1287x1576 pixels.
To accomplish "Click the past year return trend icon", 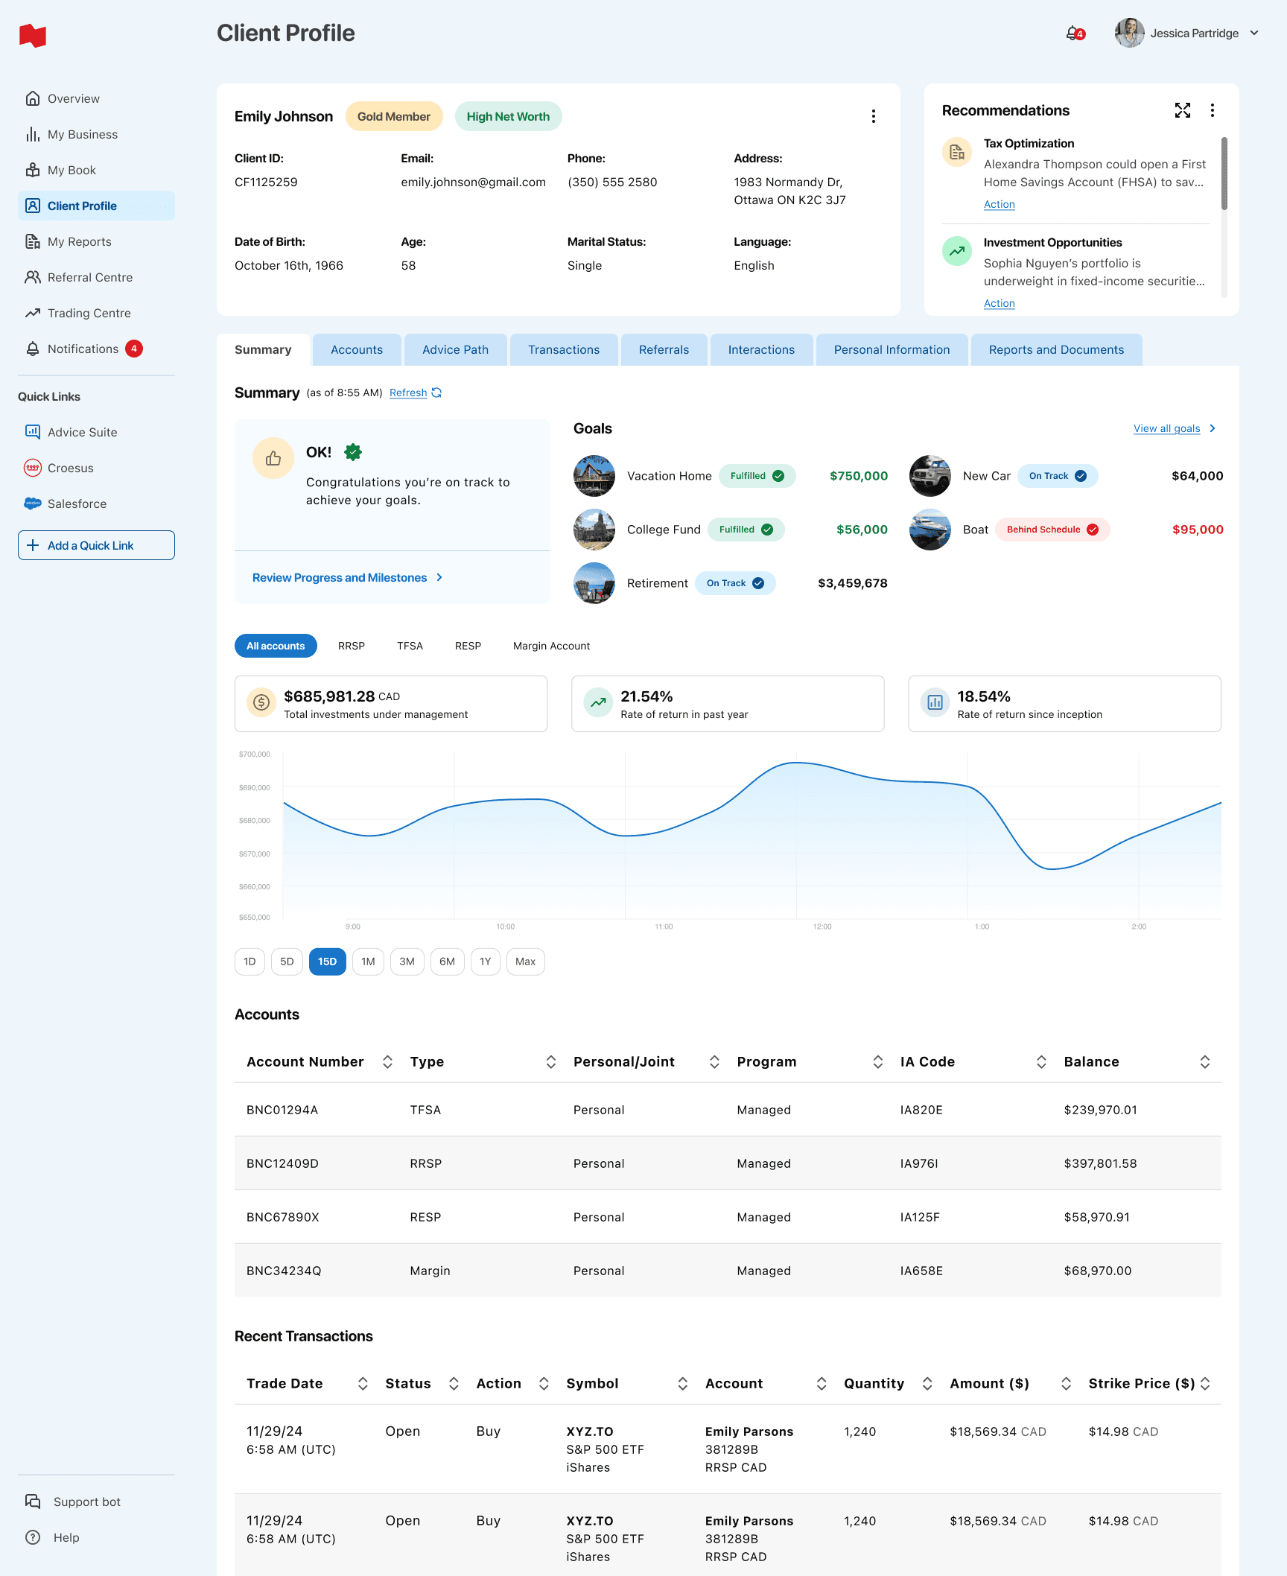I will point(598,702).
